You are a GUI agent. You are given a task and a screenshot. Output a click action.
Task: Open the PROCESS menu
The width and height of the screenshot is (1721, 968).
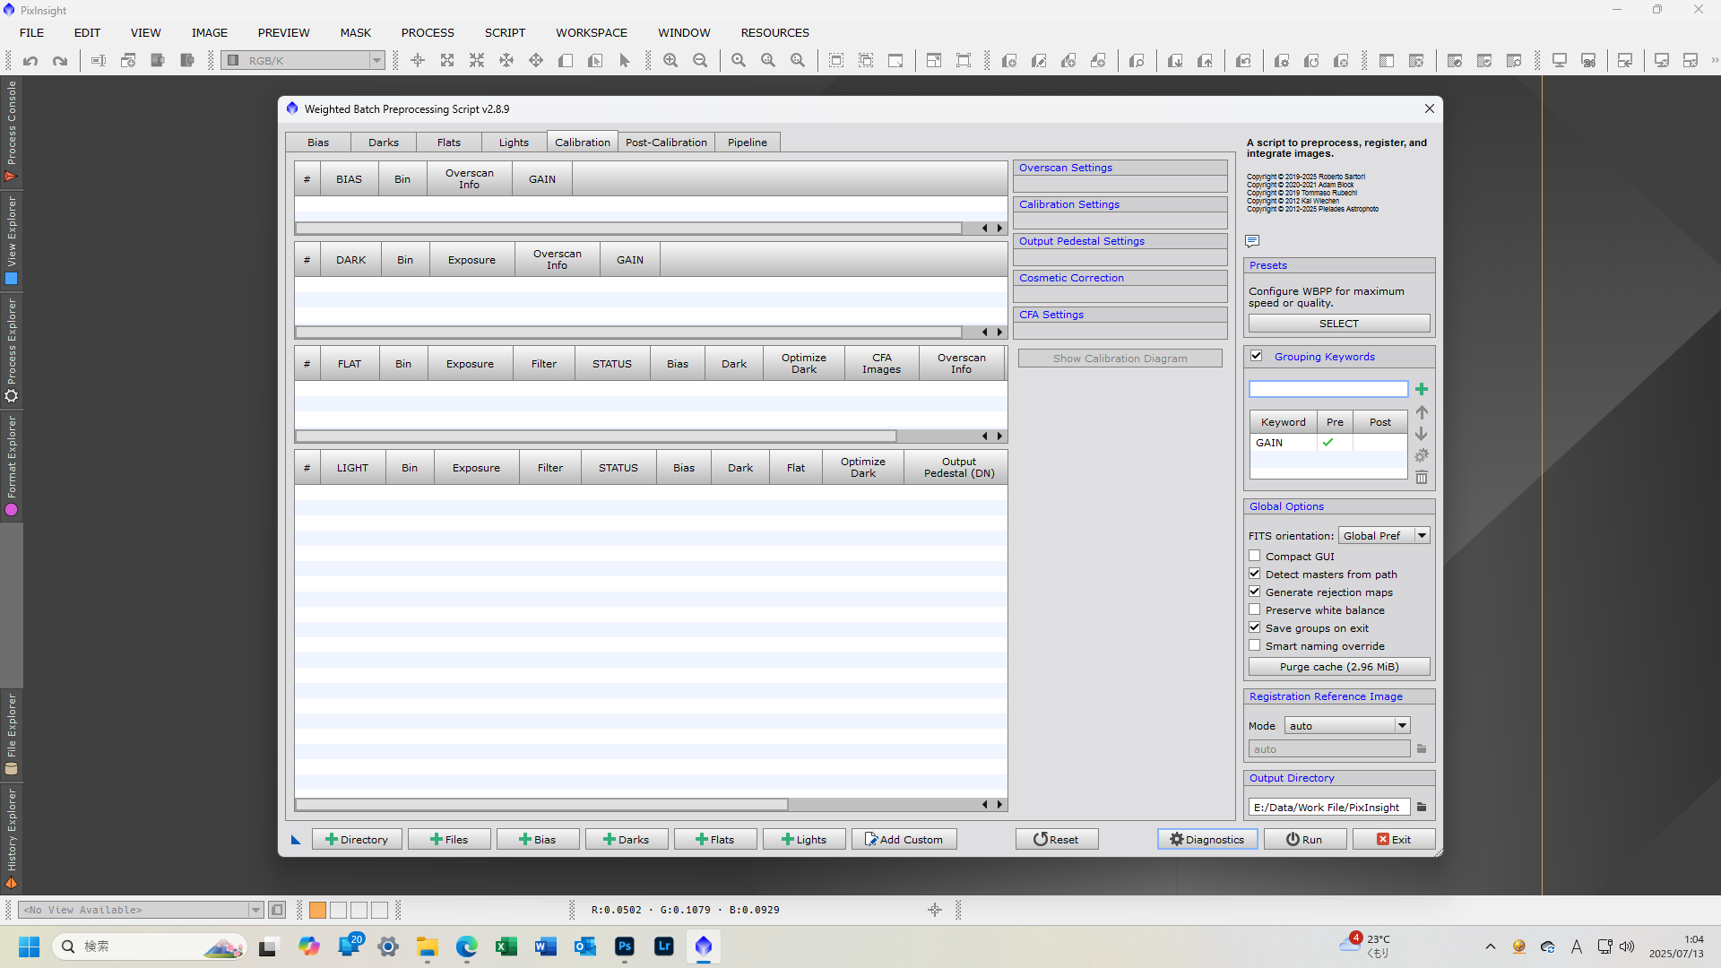point(428,32)
